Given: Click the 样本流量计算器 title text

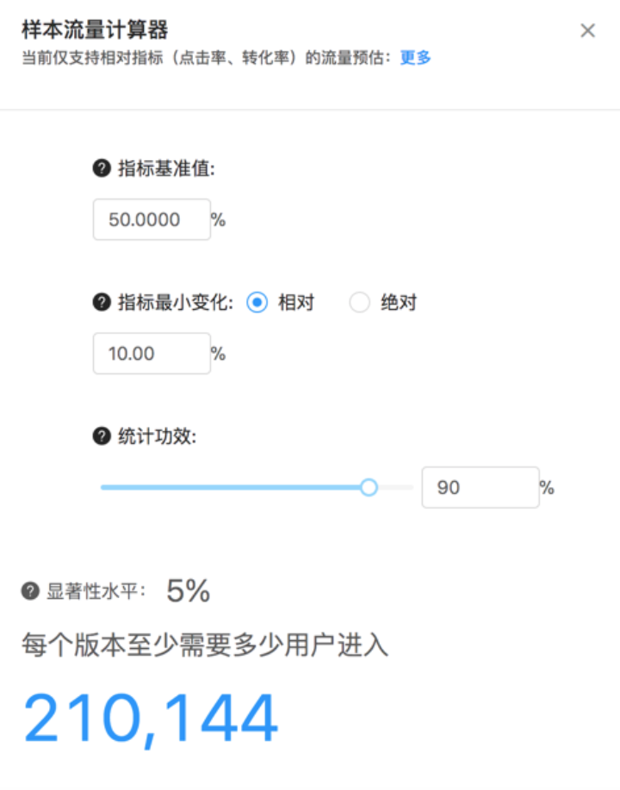Looking at the screenshot, I should [x=95, y=30].
